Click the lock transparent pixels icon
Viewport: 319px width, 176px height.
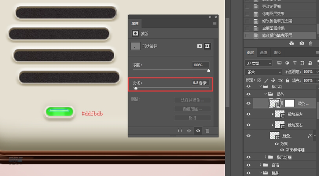point(259,80)
